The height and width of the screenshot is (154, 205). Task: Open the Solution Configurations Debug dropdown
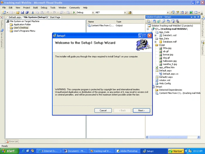click(x=93, y=12)
